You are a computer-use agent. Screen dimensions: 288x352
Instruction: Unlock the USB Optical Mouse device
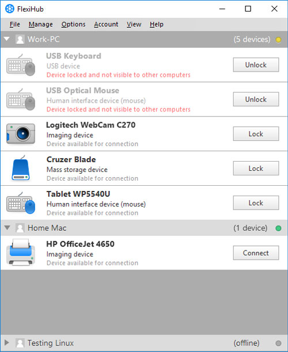[x=256, y=99]
